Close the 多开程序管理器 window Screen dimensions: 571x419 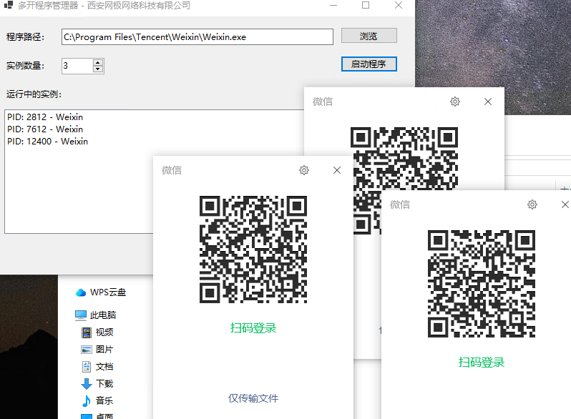[x=399, y=5]
